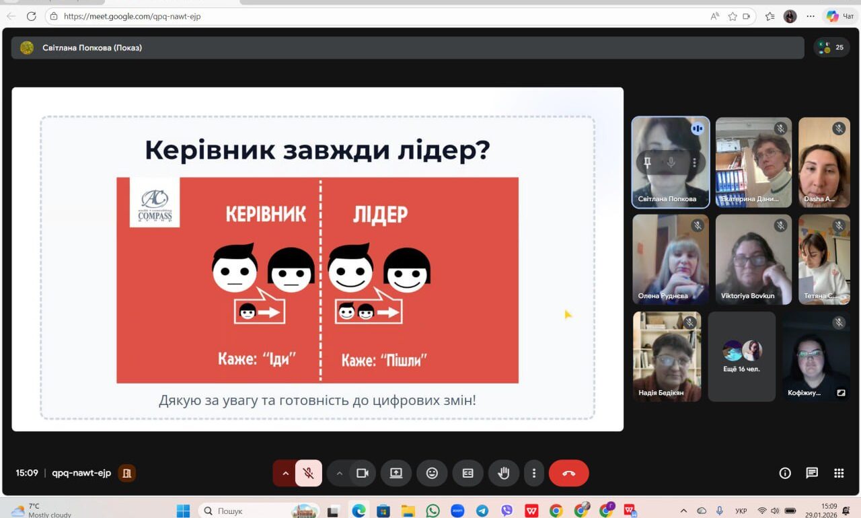Click the 'Ещё 16 чел.' participants tile

[741, 357]
